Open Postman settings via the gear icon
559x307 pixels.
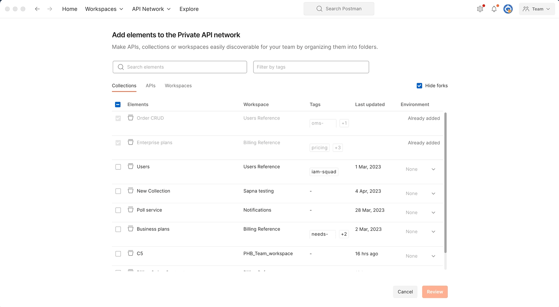click(480, 9)
